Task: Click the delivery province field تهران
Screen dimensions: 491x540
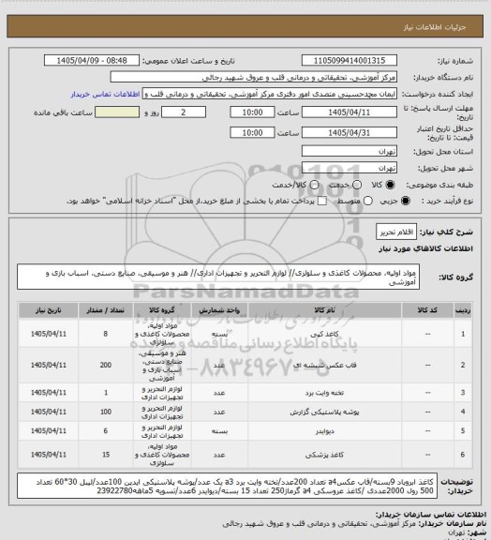Action: point(350,151)
